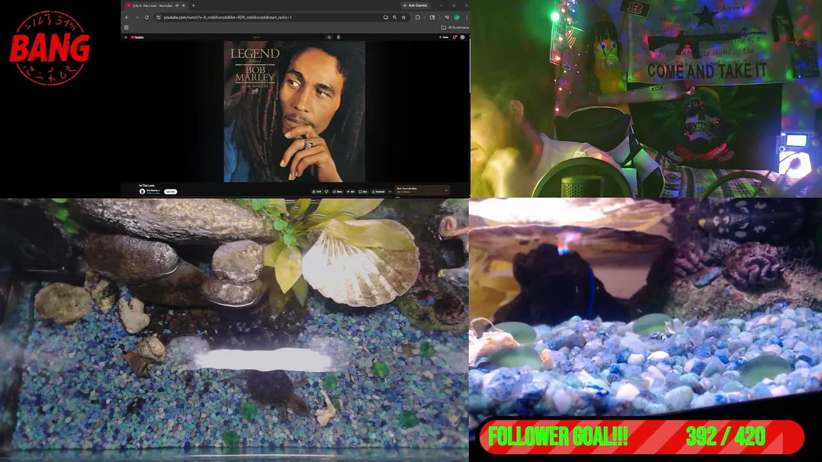Open a new browser tab
822x462 pixels.
click(193, 6)
